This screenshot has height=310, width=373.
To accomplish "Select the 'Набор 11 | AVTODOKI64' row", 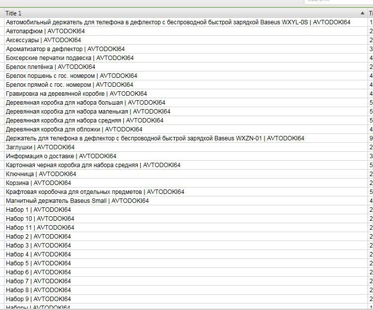I will click(x=186, y=228).
